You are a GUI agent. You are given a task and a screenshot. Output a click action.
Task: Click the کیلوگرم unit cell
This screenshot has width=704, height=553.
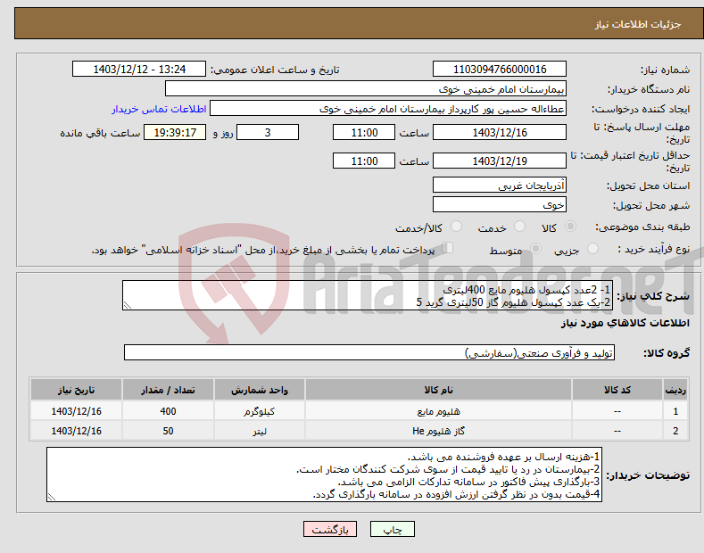[x=260, y=411]
